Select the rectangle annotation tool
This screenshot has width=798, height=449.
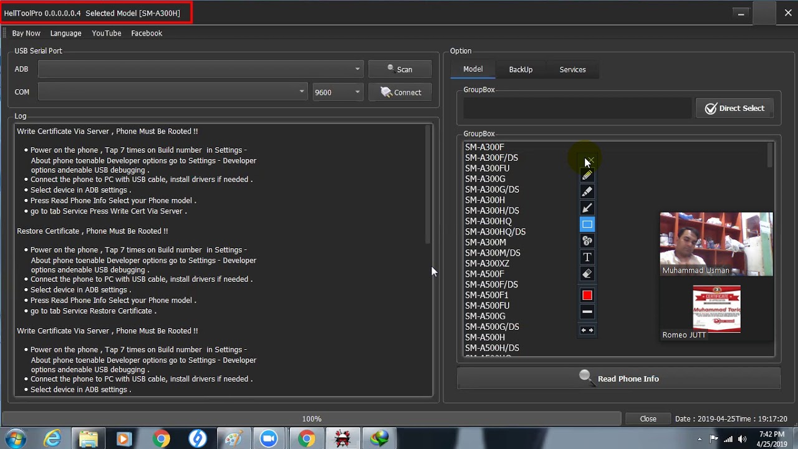587,224
